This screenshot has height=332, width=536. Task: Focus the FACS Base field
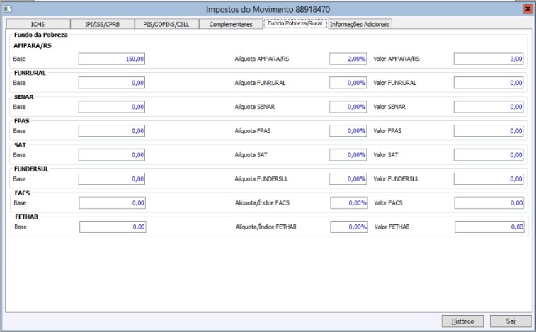tap(113, 202)
